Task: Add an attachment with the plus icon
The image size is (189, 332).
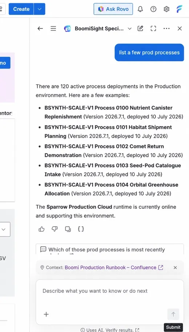Action: (x=46, y=314)
